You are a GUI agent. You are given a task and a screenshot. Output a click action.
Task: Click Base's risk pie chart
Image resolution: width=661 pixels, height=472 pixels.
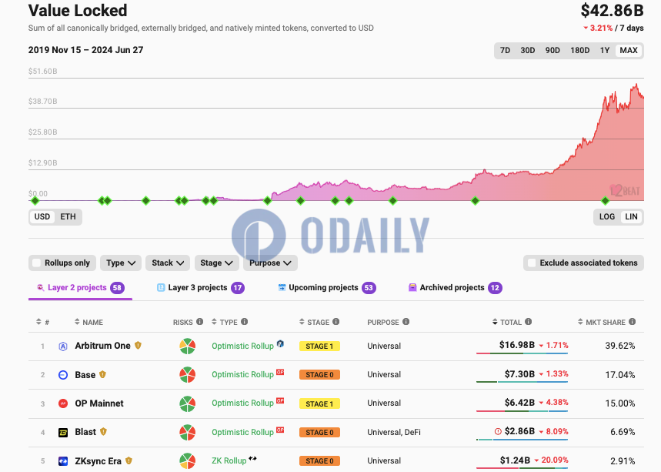[x=187, y=375]
